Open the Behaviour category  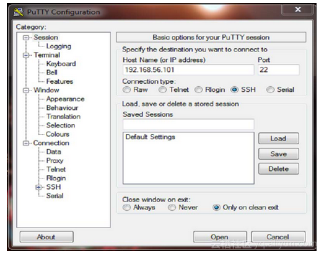coord(62,108)
